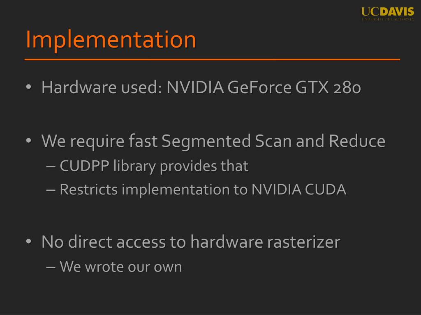421x315 pixels.
Task: Click the bullet marker before No direct access
Action: (29, 242)
